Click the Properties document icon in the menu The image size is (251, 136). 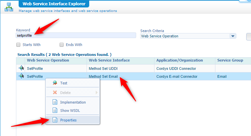[x=55, y=120]
